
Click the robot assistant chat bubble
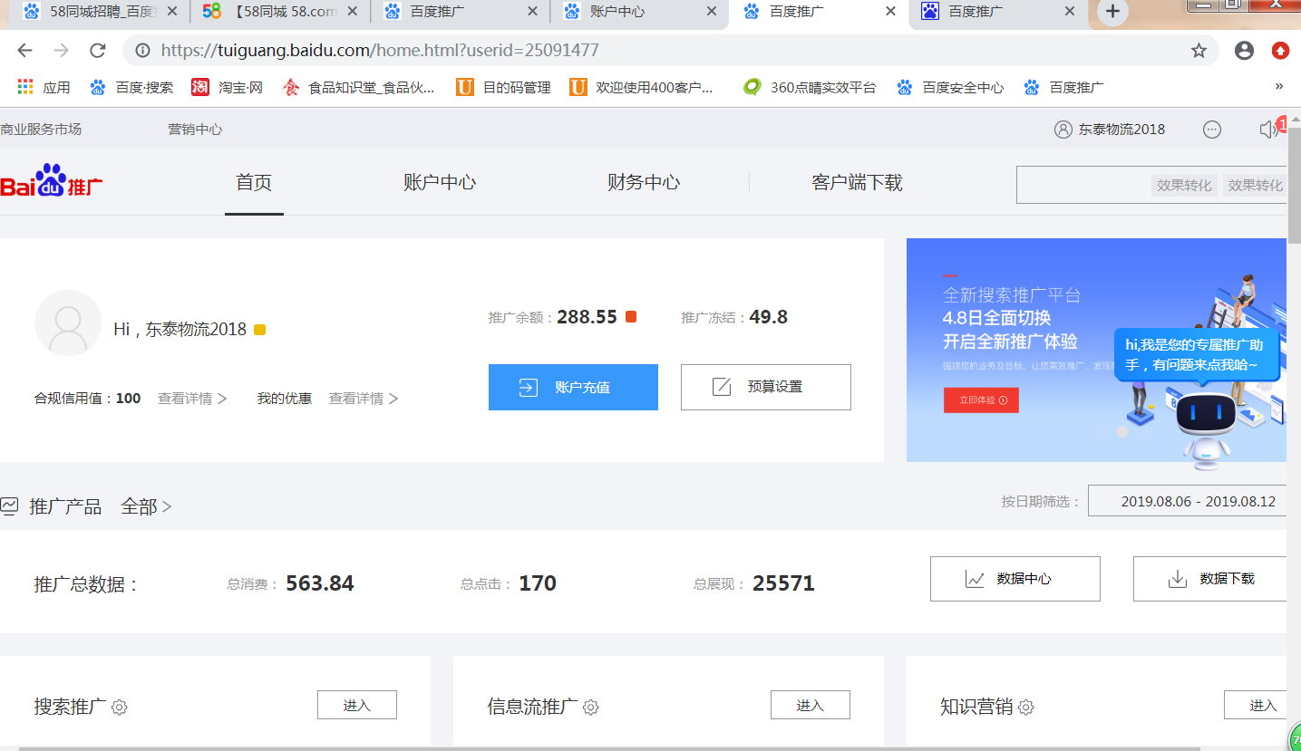pyautogui.click(x=1197, y=354)
